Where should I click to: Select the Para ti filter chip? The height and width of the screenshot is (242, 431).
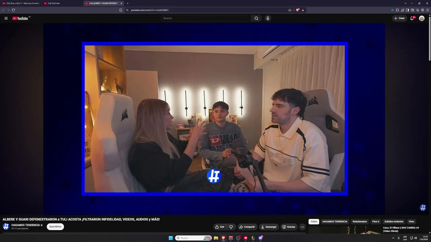375,221
